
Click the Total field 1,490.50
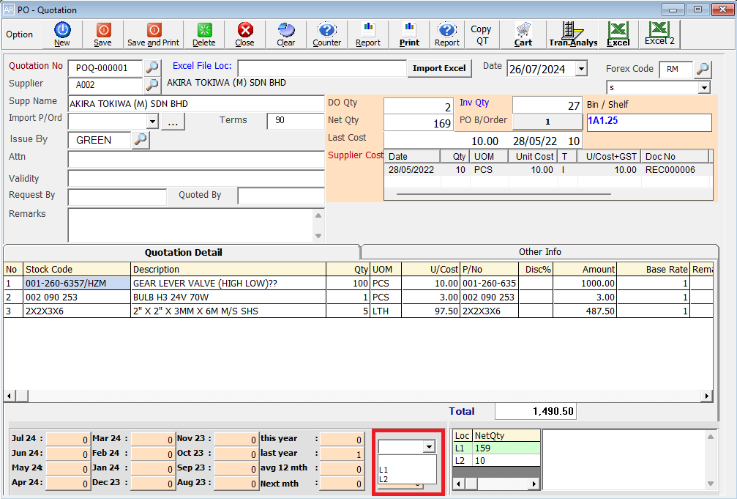coord(535,412)
